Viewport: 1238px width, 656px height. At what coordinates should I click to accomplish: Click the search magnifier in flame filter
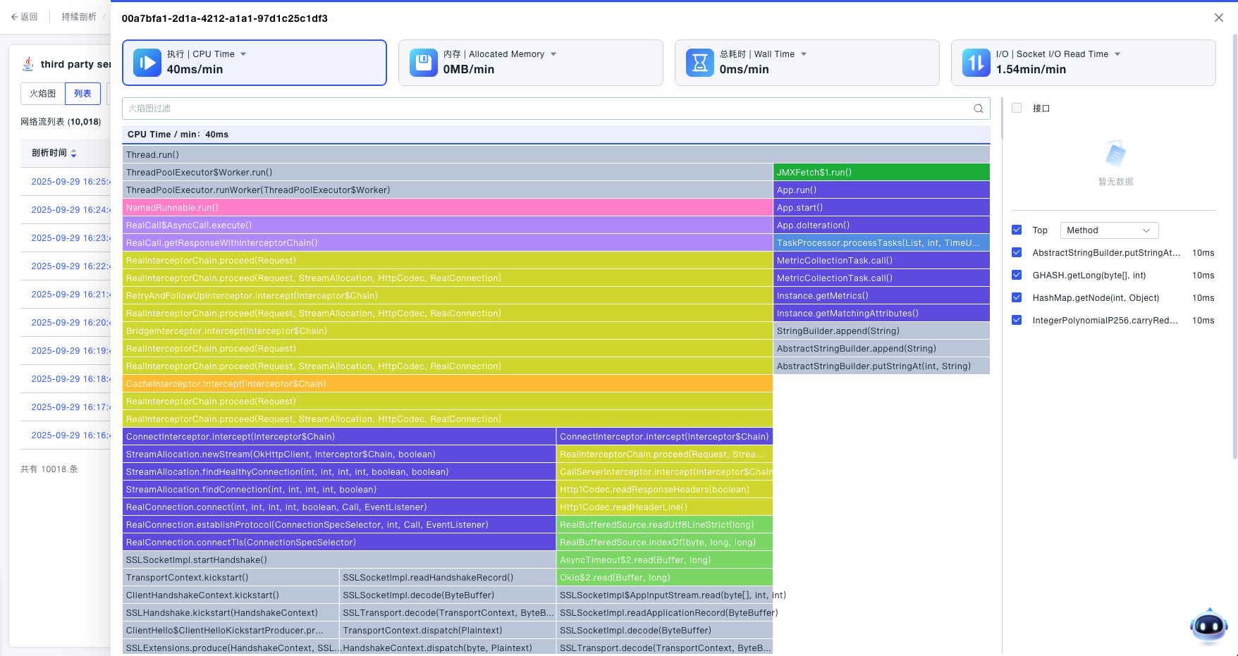979,109
